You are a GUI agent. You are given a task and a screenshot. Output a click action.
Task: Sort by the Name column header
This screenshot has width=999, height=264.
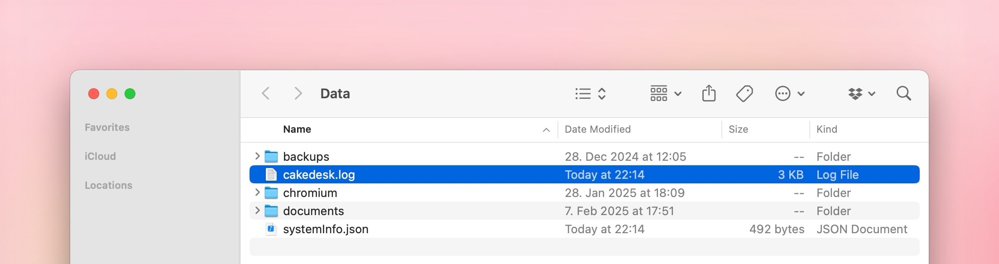coord(297,130)
